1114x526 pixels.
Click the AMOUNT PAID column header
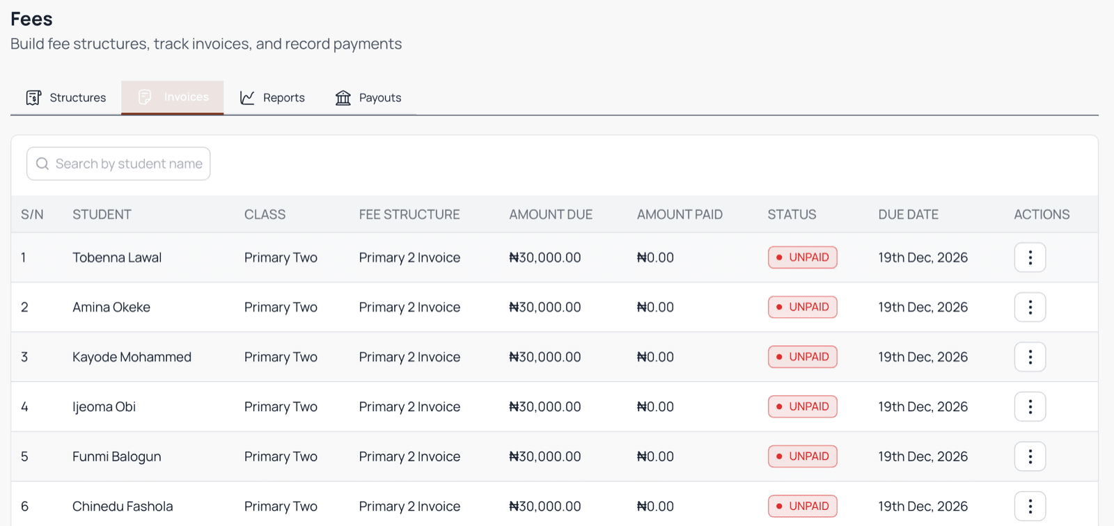pyautogui.click(x=680, y=214)
